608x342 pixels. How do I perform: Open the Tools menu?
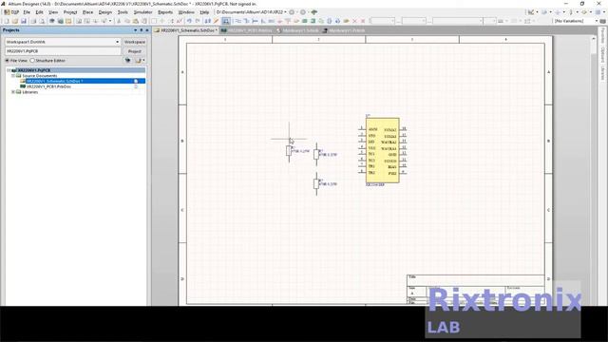pos(123,12)
